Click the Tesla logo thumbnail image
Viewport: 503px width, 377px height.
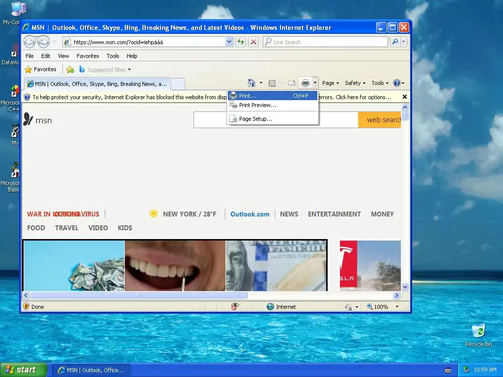[x=370, y=266]
